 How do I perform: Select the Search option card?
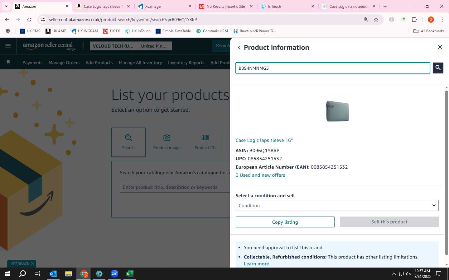[128, 142]
